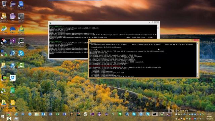Launch Internet Explorer from the taskbar
The width and height of the screenshot is (215, 121).
(16, 114)
